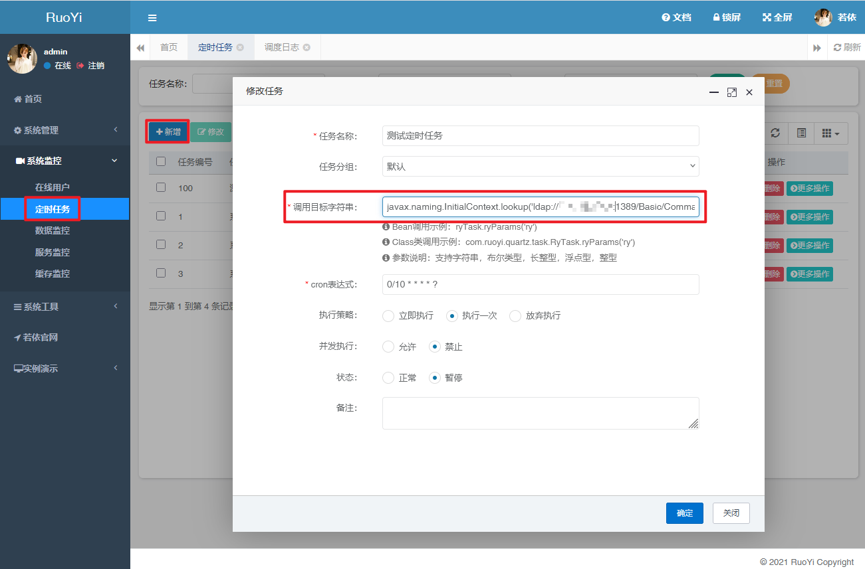The height and width of the screenshot is (569, 865).
Task: Minimize the 修改任务 dialog
Action: click(x=714, y=92)
